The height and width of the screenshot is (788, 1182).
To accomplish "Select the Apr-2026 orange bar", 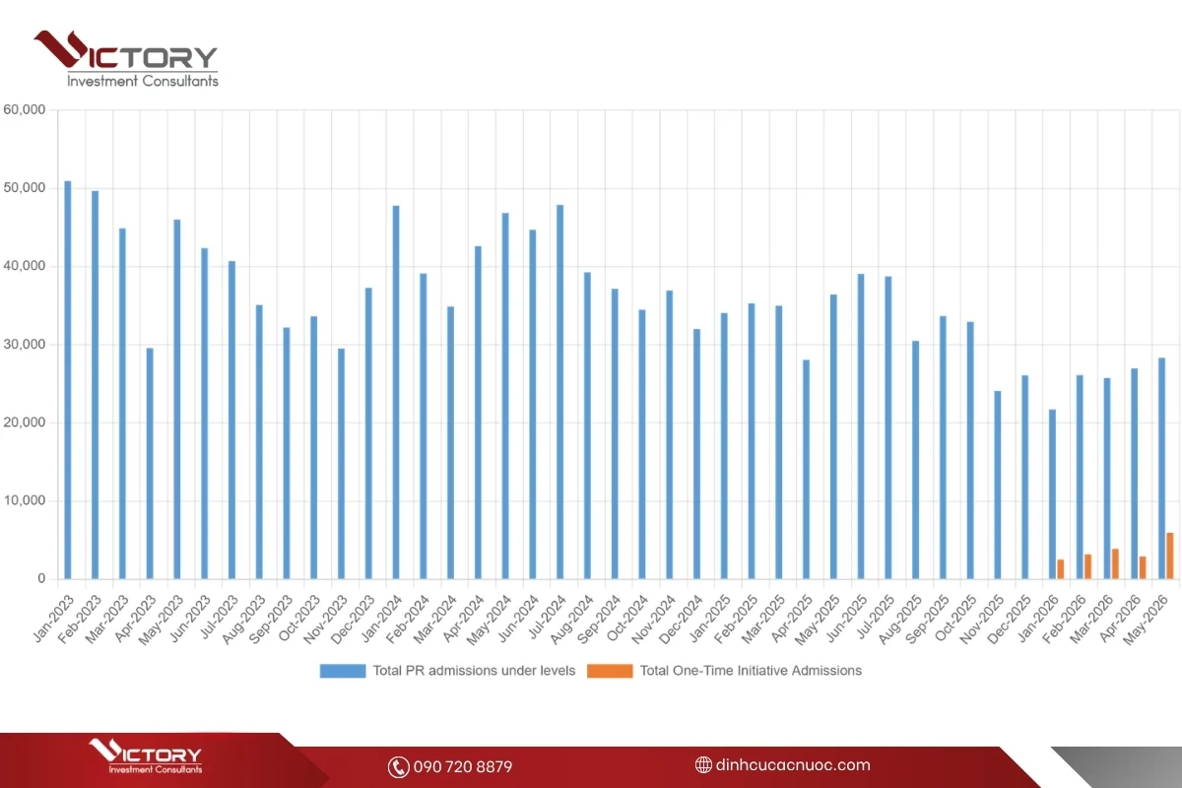I will pos(1143,567).
